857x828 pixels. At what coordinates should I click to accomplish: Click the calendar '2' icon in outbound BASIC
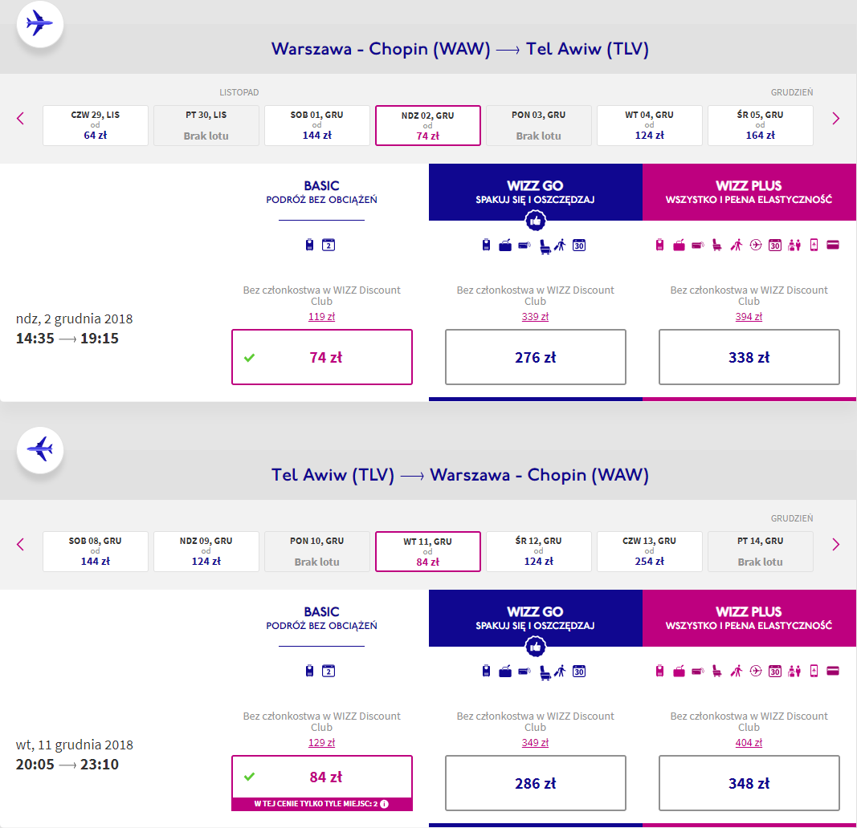pyautogui.click(x=328, y=246)
